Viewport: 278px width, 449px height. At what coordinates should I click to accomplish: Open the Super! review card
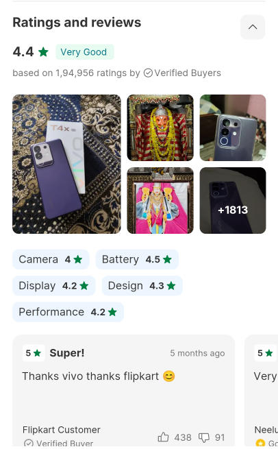123,391
